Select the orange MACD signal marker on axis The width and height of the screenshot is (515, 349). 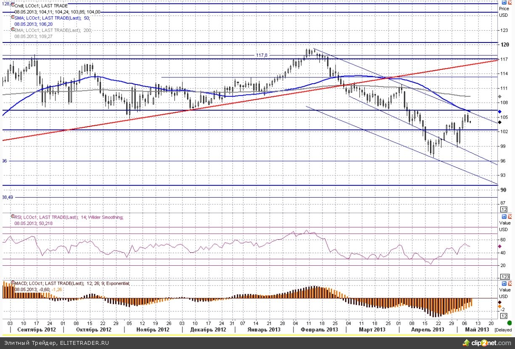500,307
